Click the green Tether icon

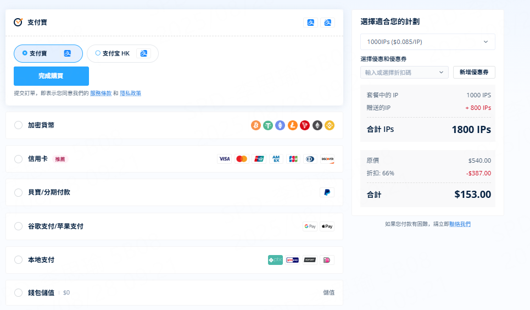point(268,125)
